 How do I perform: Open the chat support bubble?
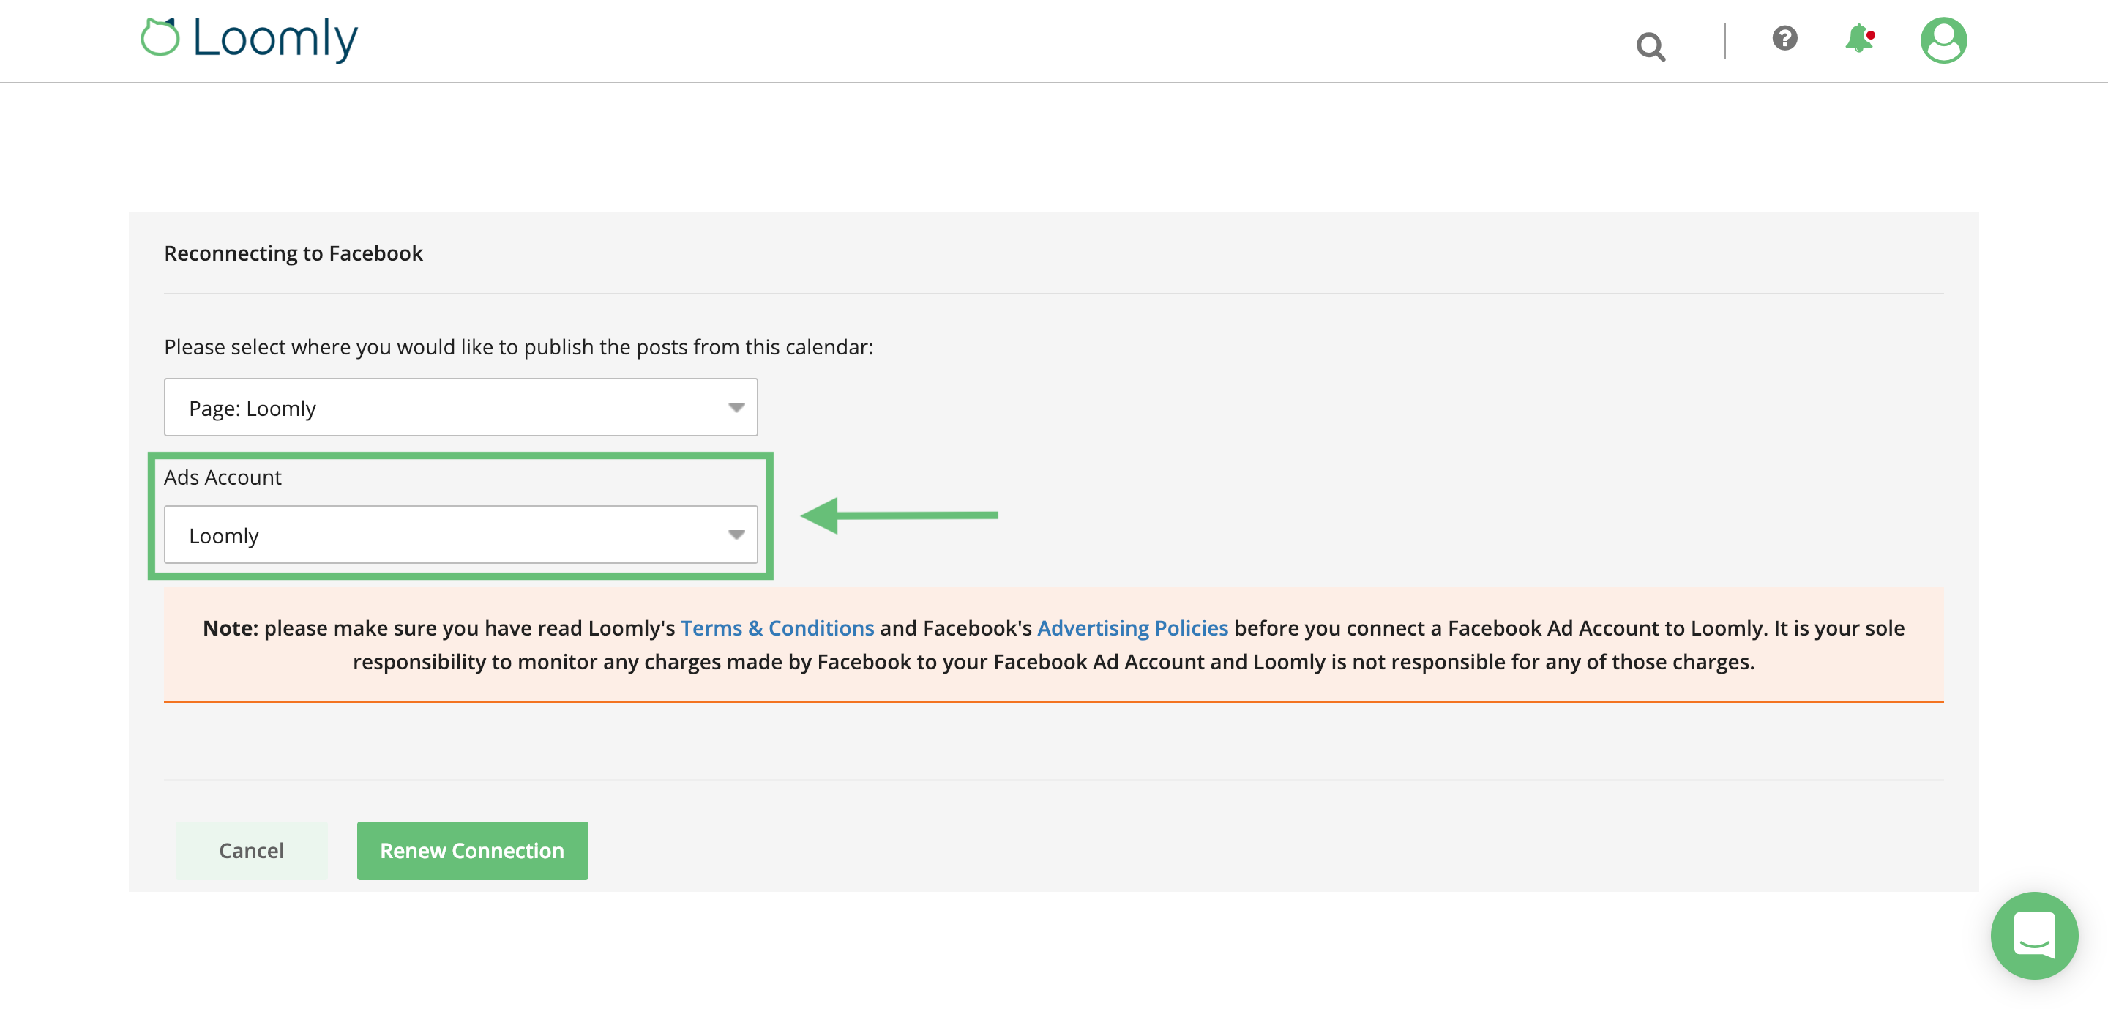click(2033, 934)
